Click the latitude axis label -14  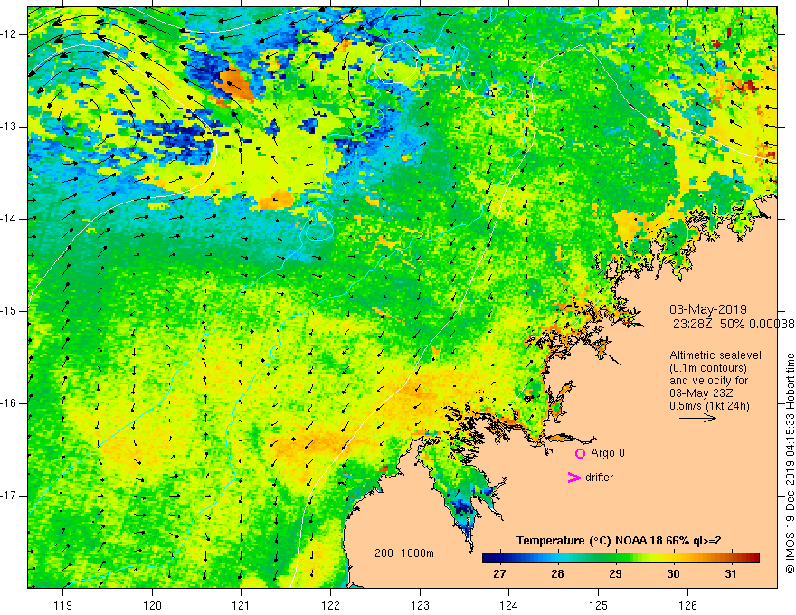click(10, 219)
